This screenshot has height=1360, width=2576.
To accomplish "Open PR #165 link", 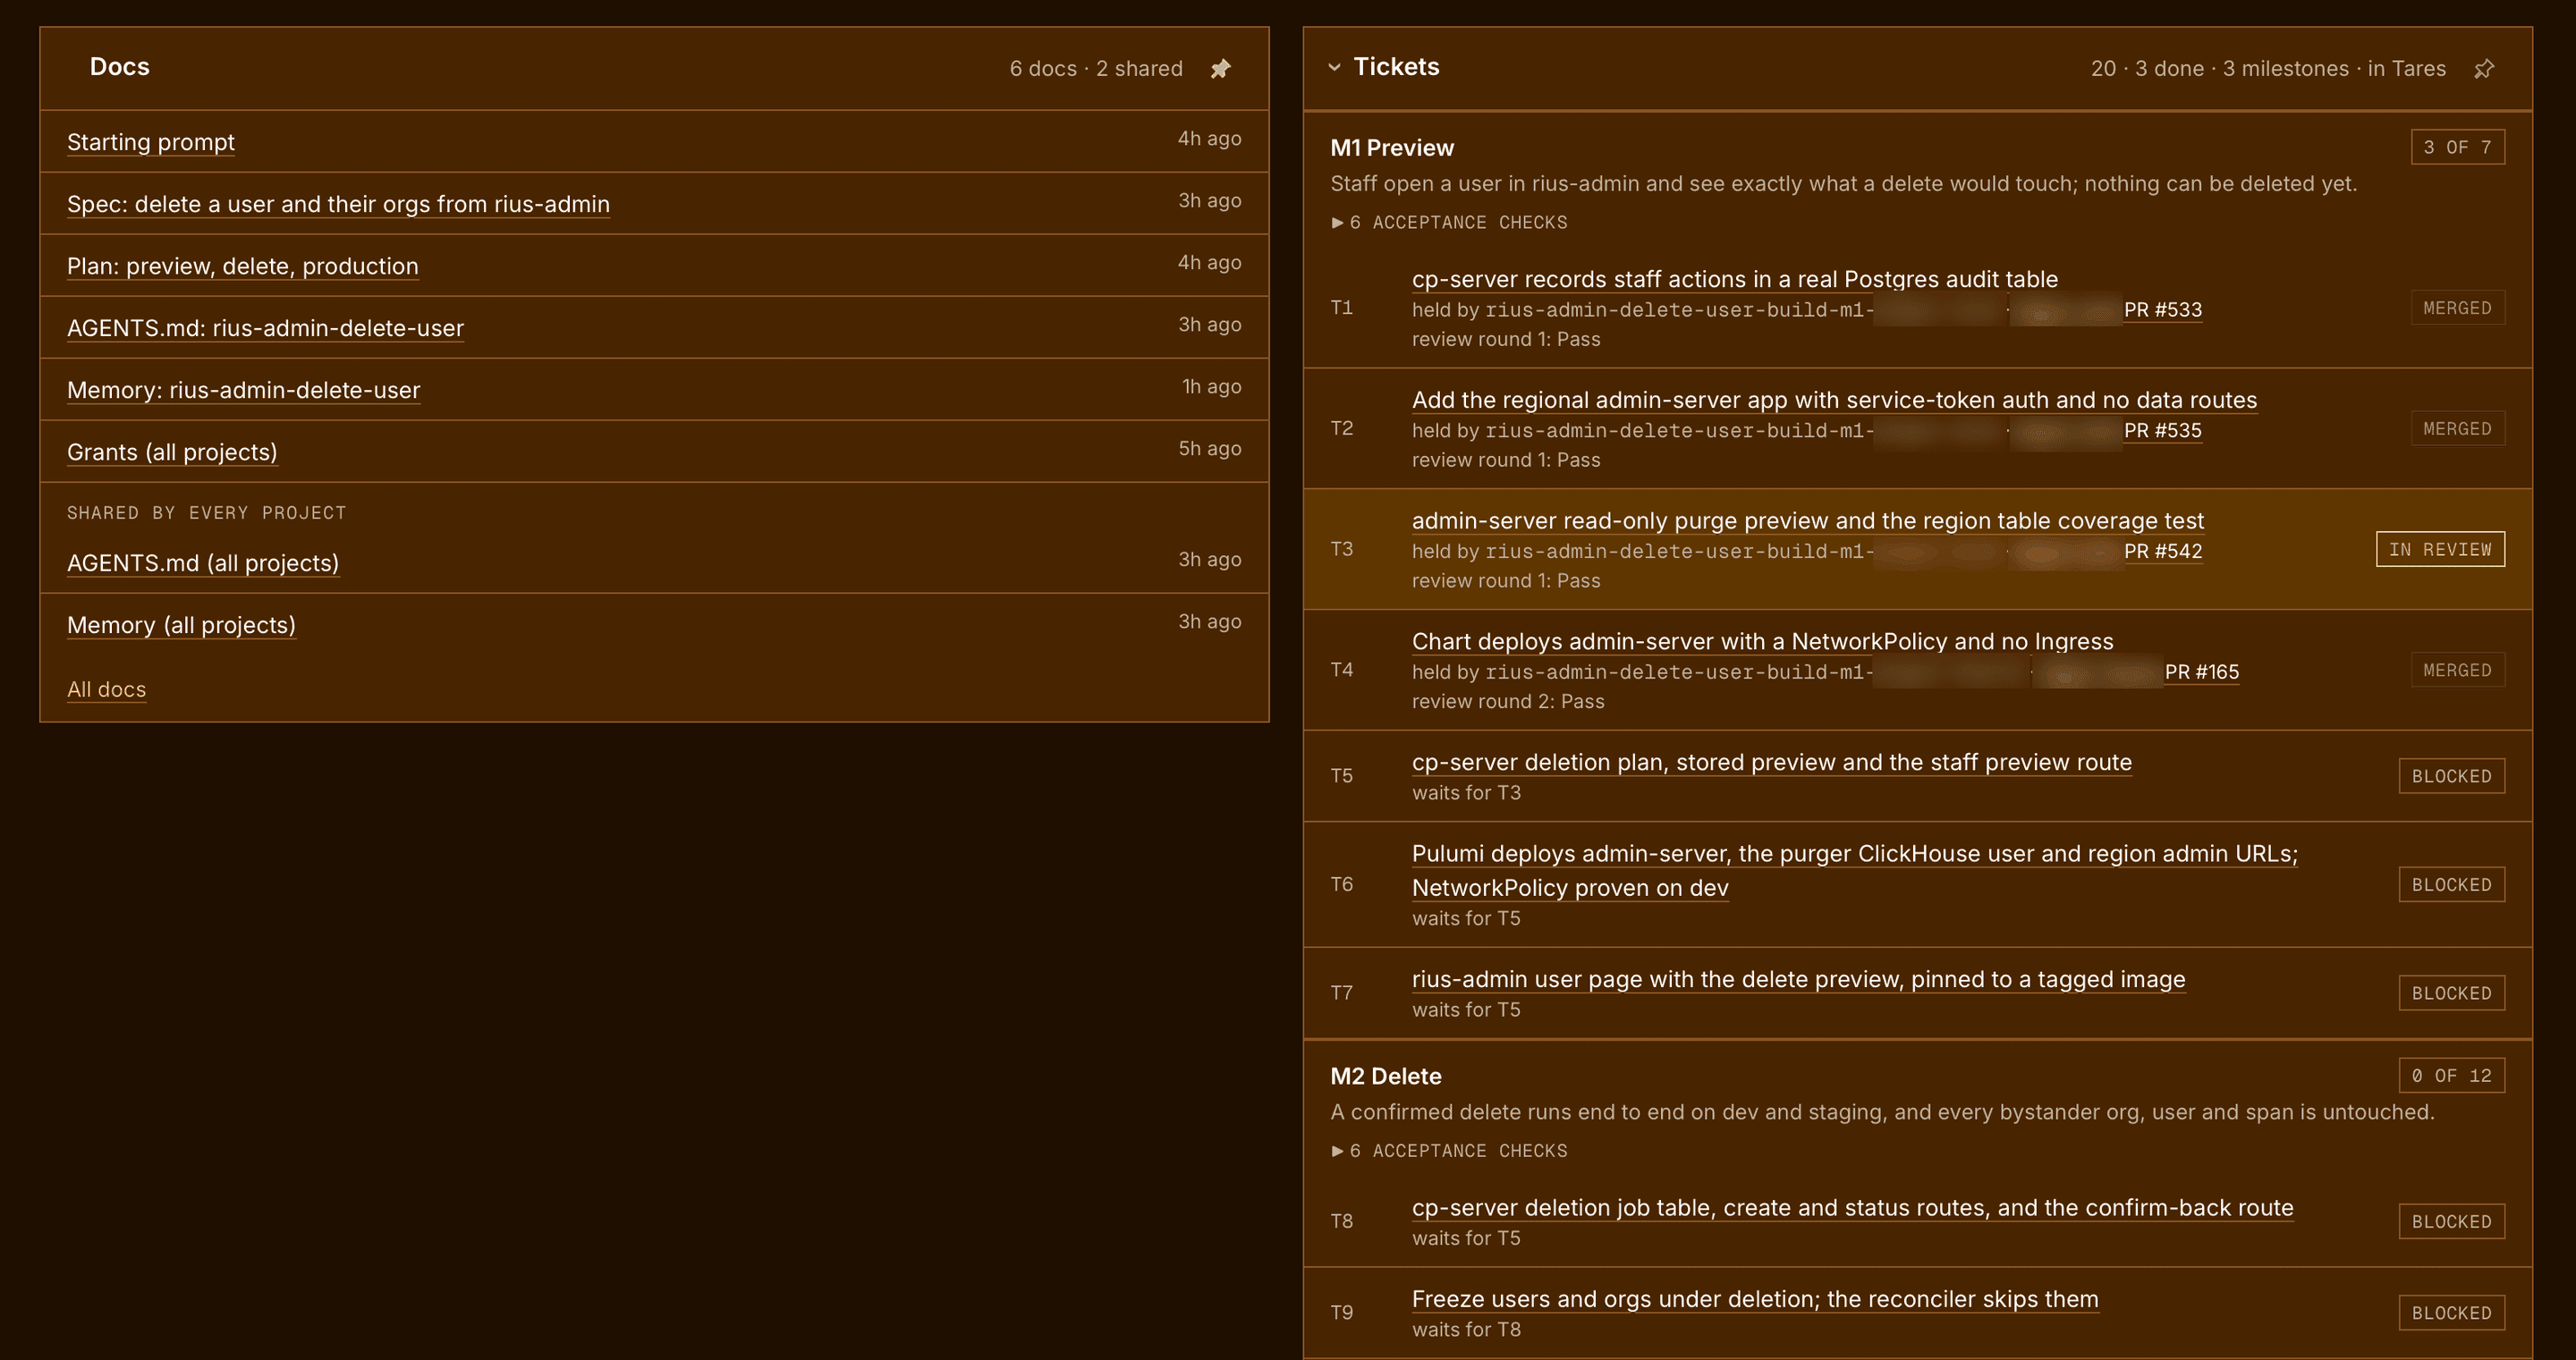I will 2202,672.
